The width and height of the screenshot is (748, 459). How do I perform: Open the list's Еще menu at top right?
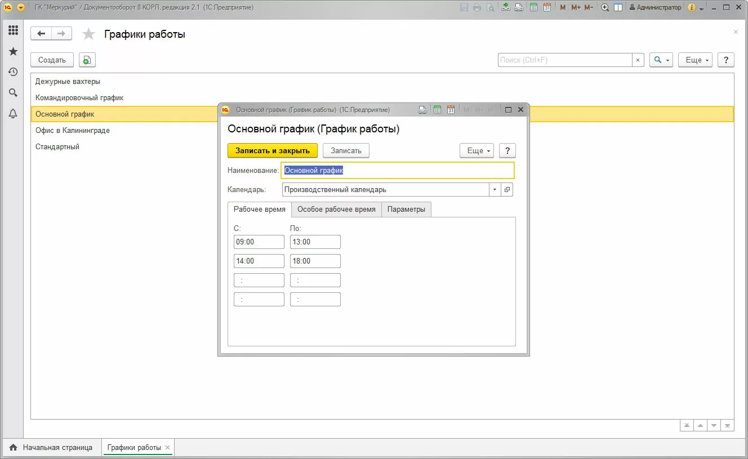point(695,60)
